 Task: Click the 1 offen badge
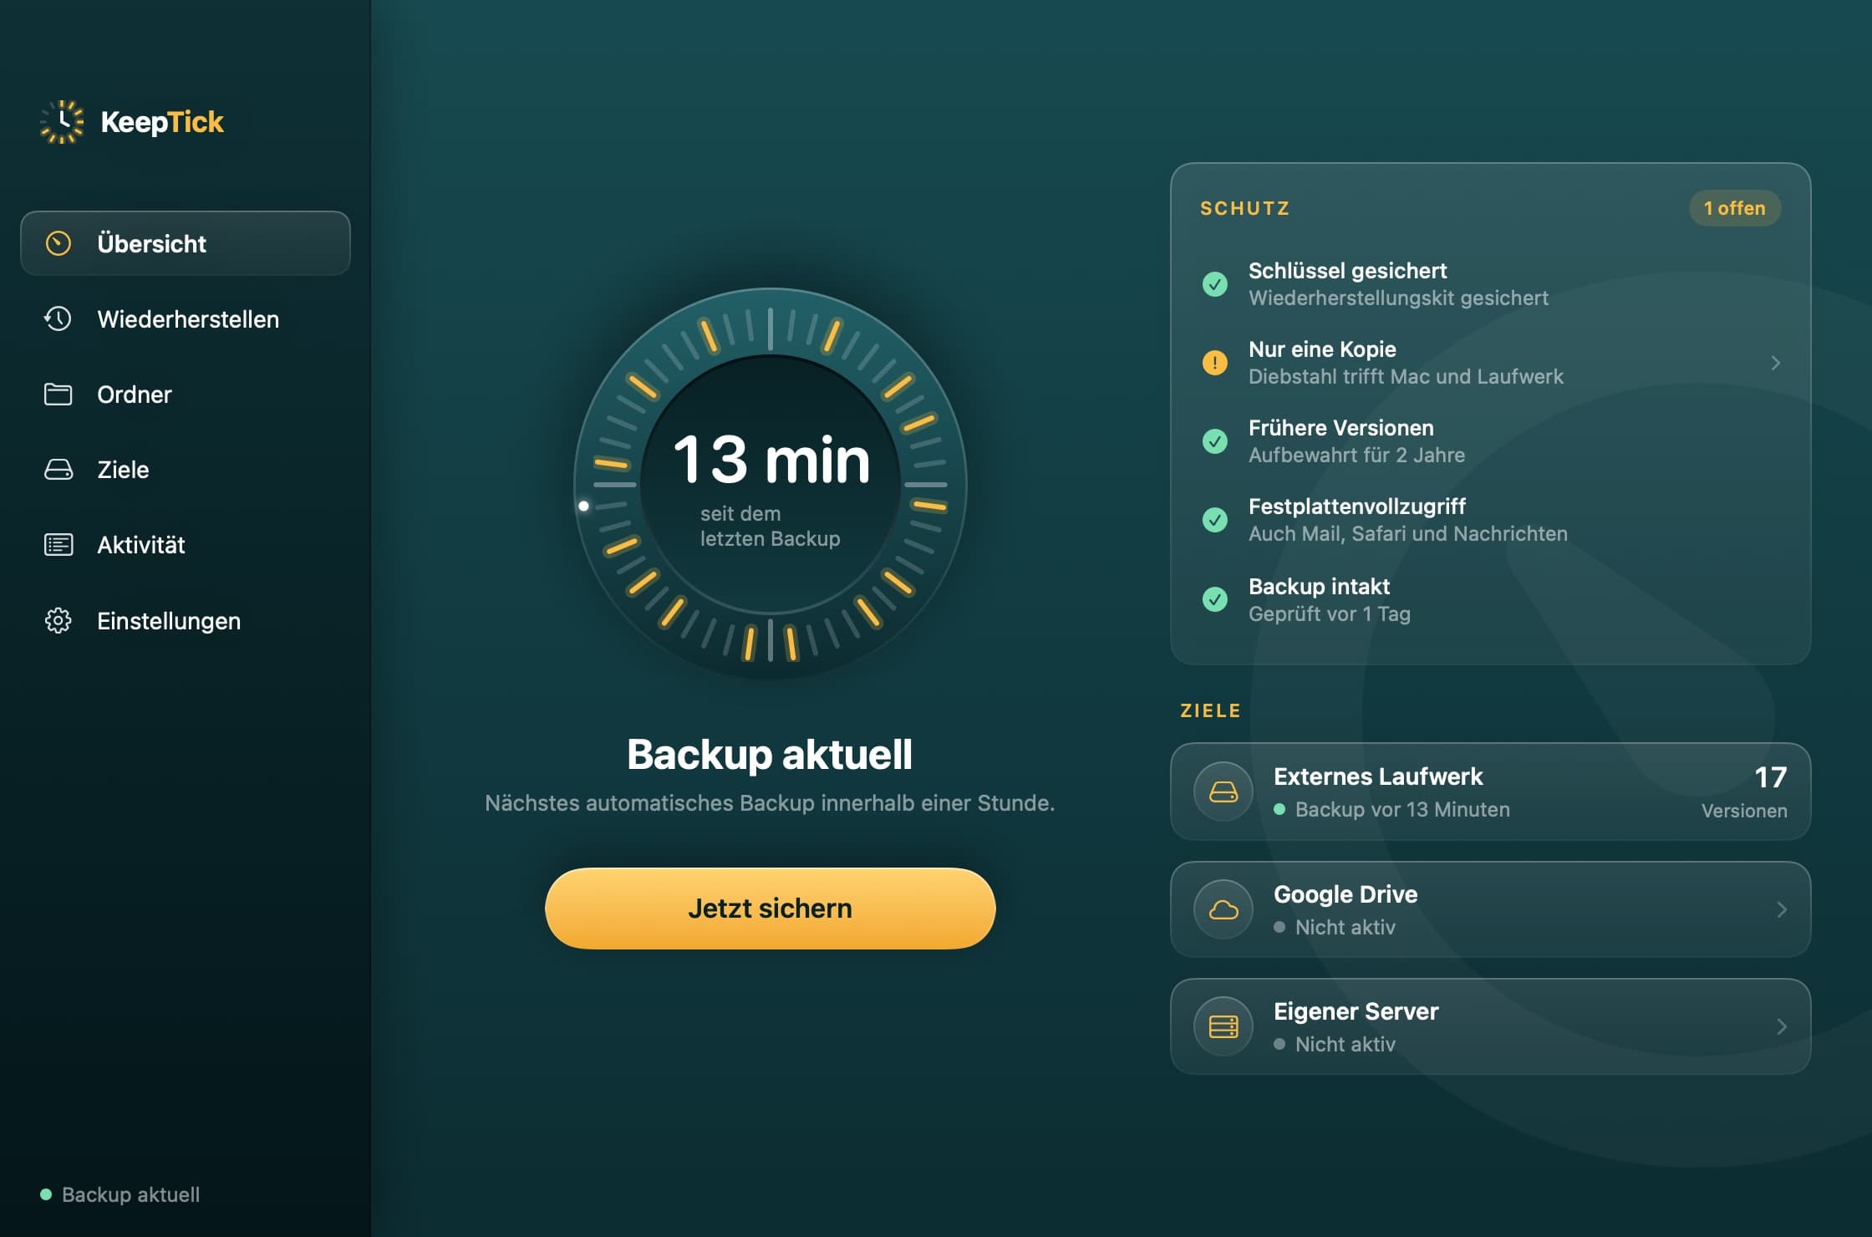point(1735,208)
